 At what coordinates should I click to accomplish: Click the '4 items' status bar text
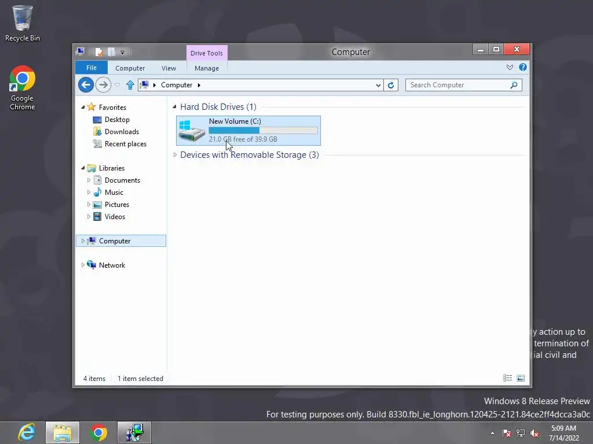94,378
